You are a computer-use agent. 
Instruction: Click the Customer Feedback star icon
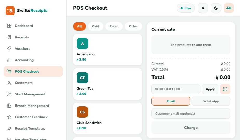(x=9, y=117)
